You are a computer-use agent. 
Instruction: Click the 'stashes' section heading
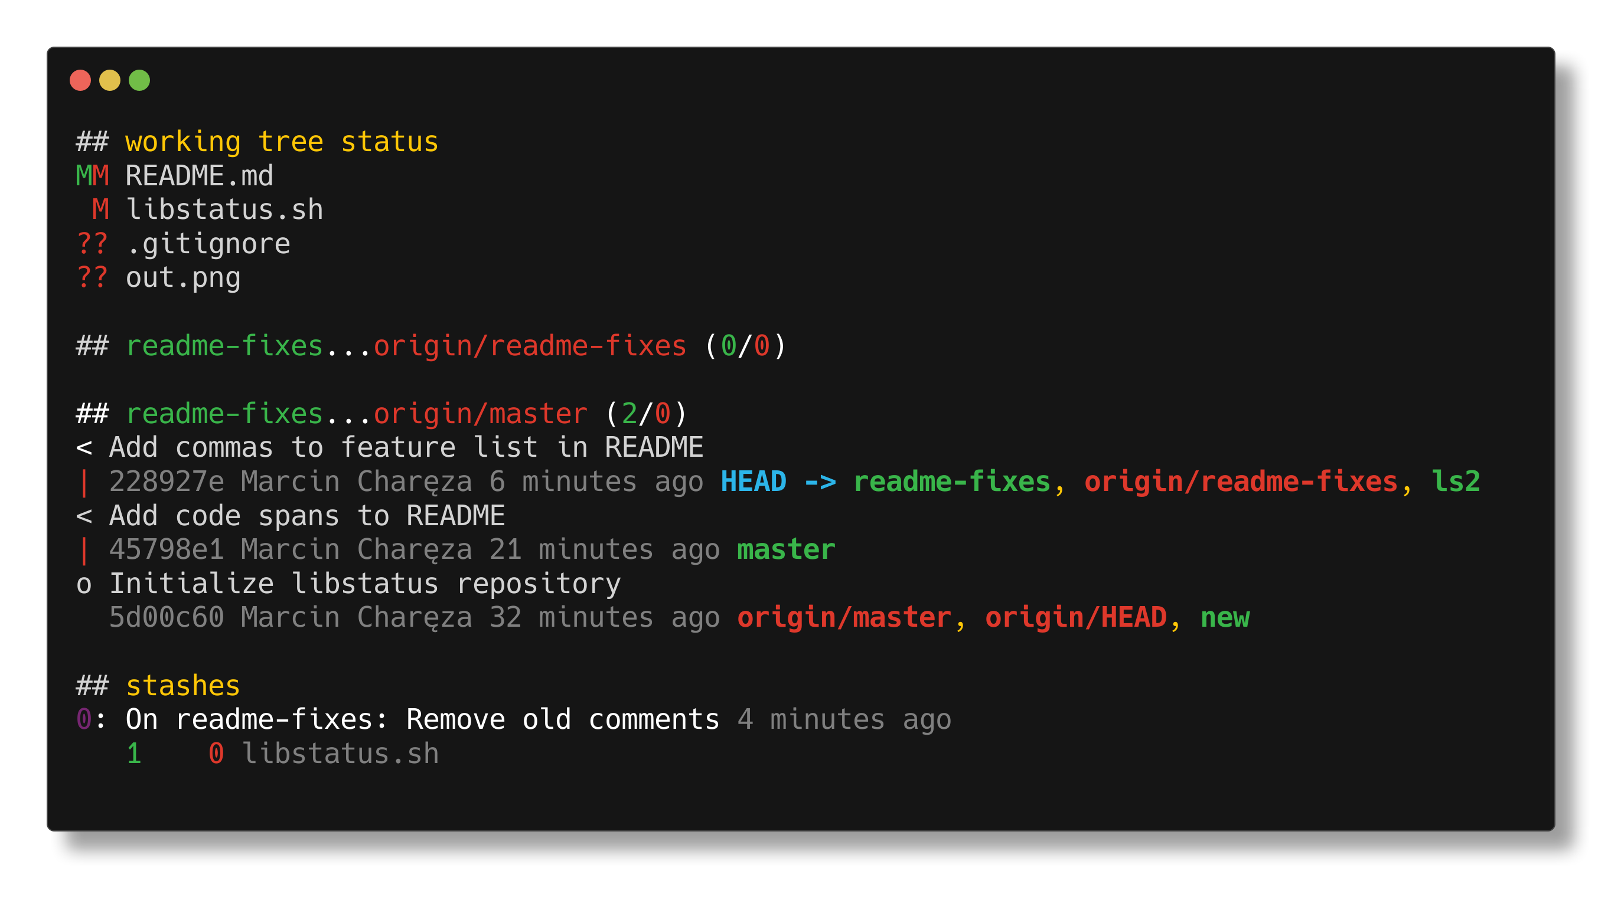tap(182, 686)
